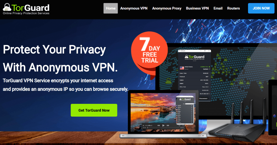Click the Disconnect button in the monitor VPN app
Screen dimensions: 277x145
click(203, 98)
